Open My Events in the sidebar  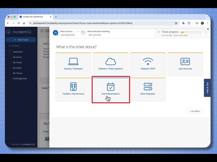point(17,57)
